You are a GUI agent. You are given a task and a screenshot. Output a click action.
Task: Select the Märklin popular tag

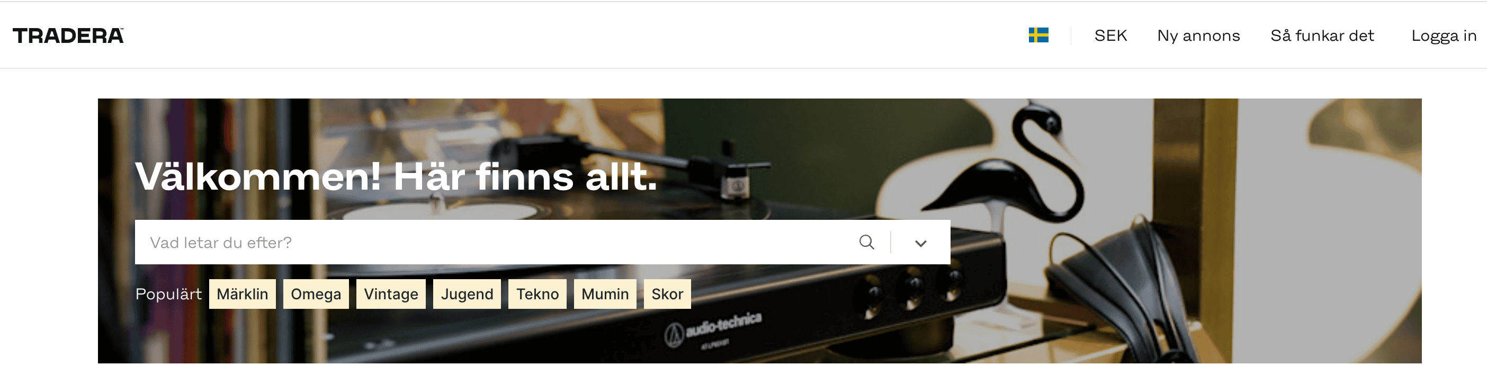pos(243,294)
